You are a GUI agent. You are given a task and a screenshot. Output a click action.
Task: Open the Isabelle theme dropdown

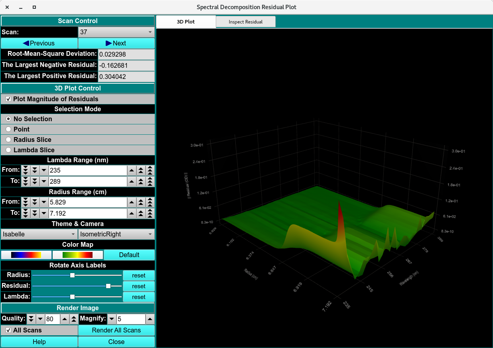coord(39,234)
